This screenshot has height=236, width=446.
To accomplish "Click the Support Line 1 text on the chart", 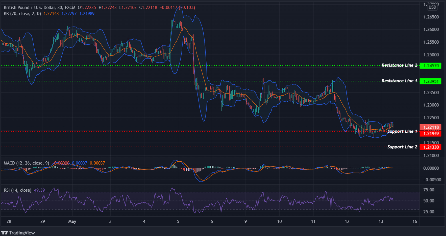I will pyautogui.click(x=402, y=131).
